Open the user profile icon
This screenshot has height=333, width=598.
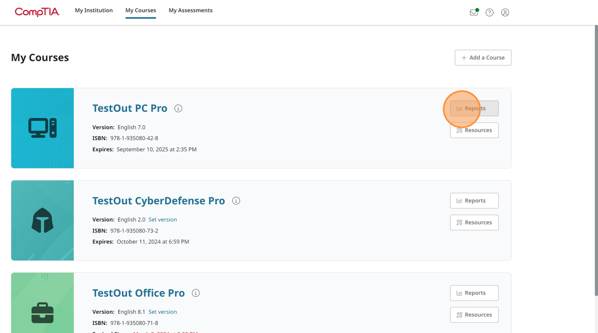[505, 12]
